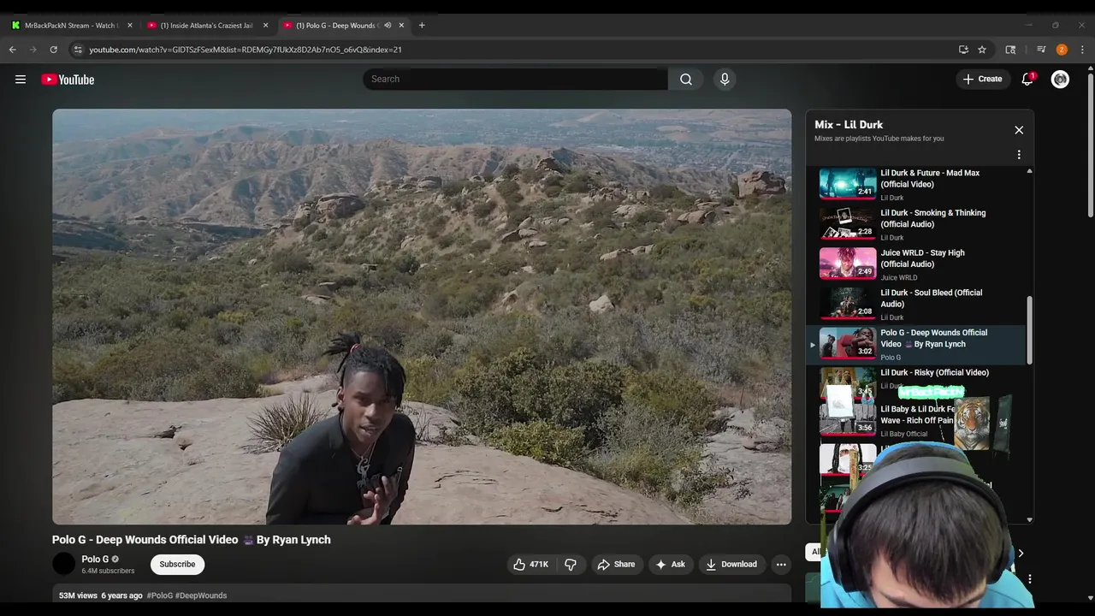Go back in browser history

pos(13,50)
